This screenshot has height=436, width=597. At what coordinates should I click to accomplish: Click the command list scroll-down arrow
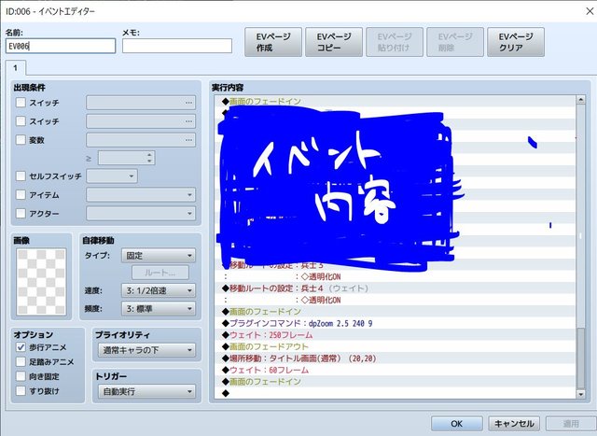click(x=580, y=394)
